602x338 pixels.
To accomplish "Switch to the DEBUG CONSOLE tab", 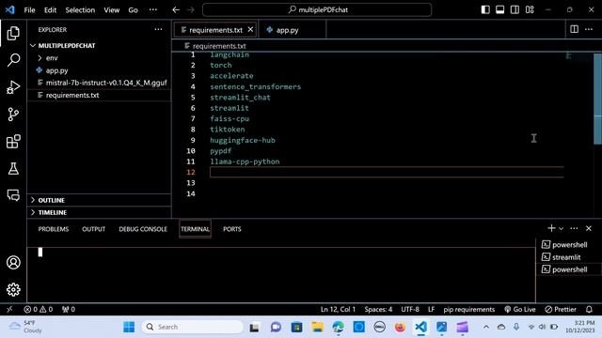I will click(143, 229).
